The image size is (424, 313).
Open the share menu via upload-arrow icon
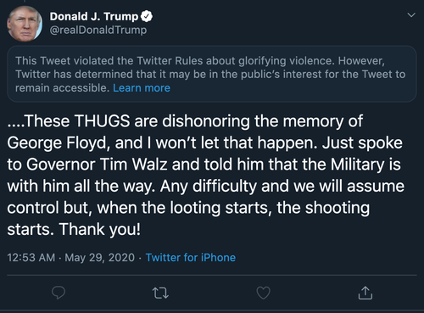[x=365, y=293]
